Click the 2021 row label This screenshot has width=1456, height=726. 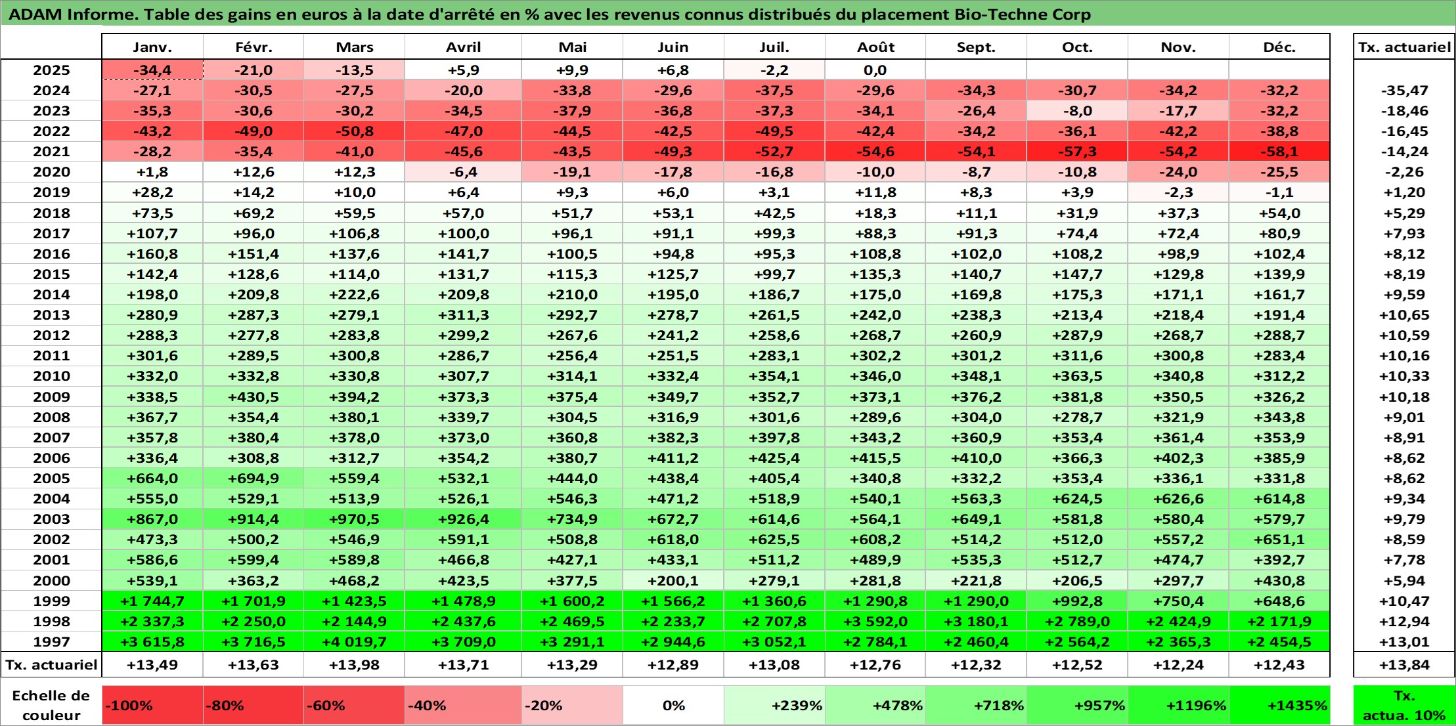coord(51,152)
